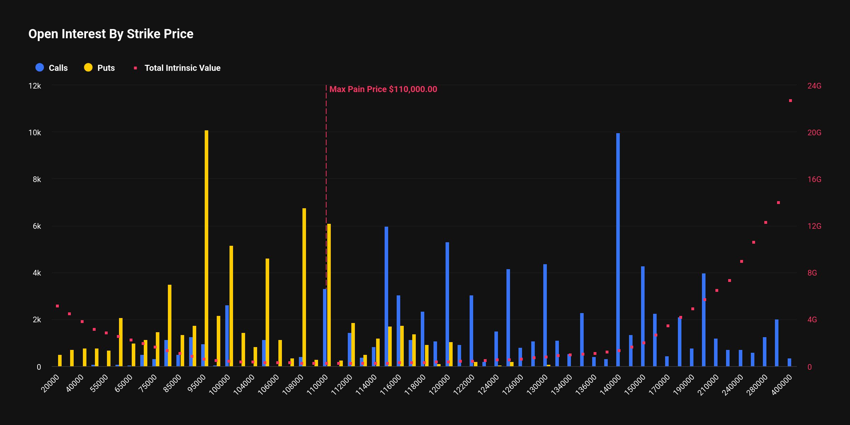This screenshot has width=850, height=425.
Task: Toggle the Calls series in the legend
Action: 58,68
